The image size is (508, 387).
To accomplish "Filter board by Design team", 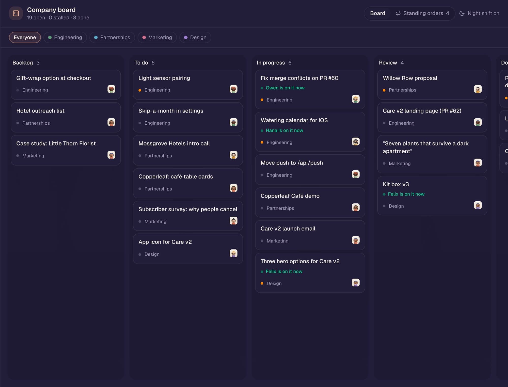I will [195, 37].
